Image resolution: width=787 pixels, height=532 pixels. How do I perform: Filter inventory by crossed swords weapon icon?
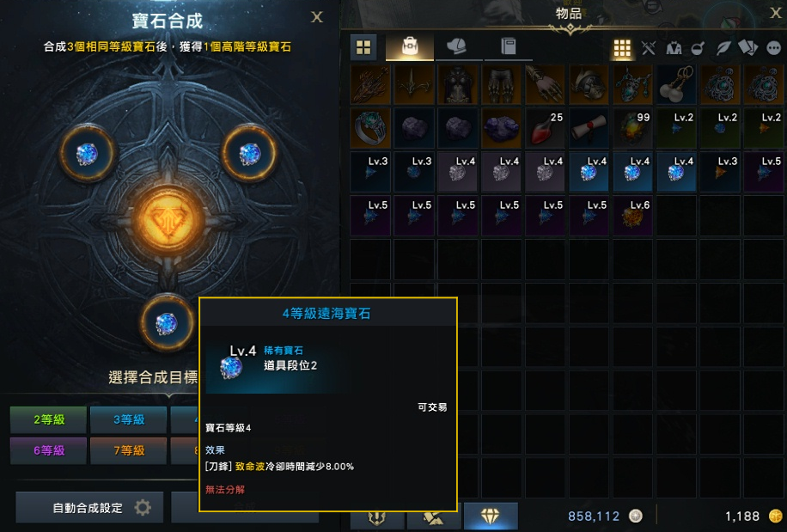pyautogui.click(x=649, y=48)
